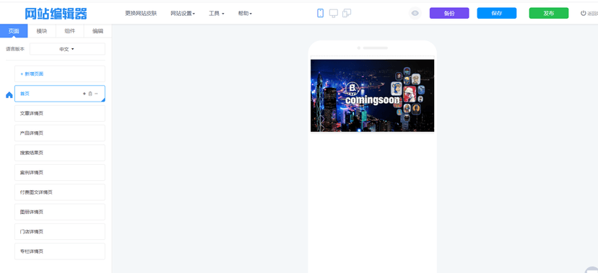Click the purple 备份 button

[449, 13]
